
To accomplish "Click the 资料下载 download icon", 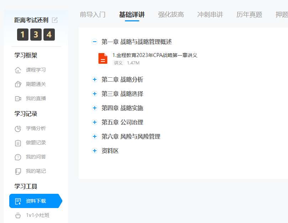I will point(18,201).
